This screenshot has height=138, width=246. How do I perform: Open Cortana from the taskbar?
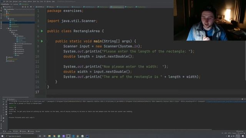(40, 136)
